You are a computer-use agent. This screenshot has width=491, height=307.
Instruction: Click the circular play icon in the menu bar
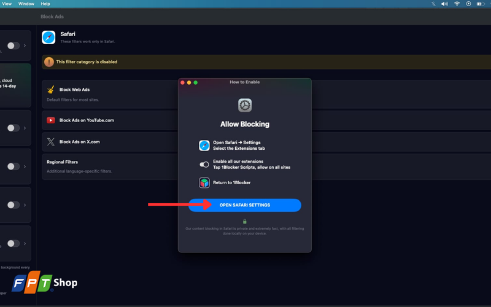pos(468,4)
